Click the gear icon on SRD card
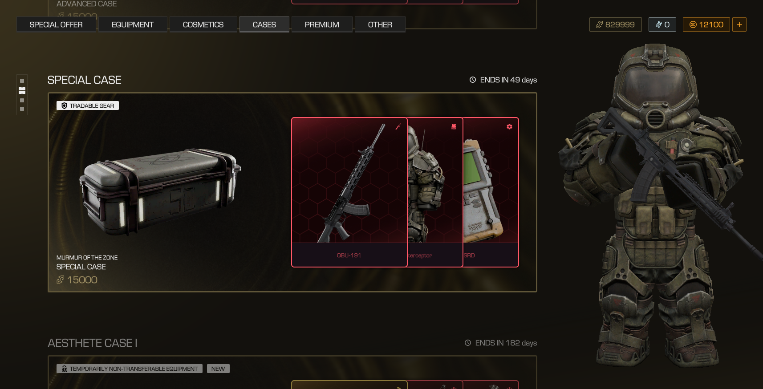This screenshot has height=389, width=763. pos(509,127)
